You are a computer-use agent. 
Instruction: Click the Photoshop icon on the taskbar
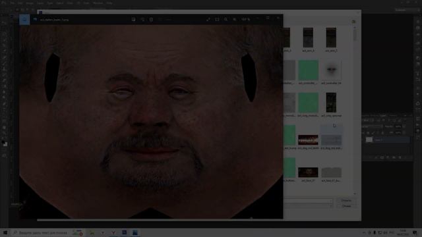125,232
